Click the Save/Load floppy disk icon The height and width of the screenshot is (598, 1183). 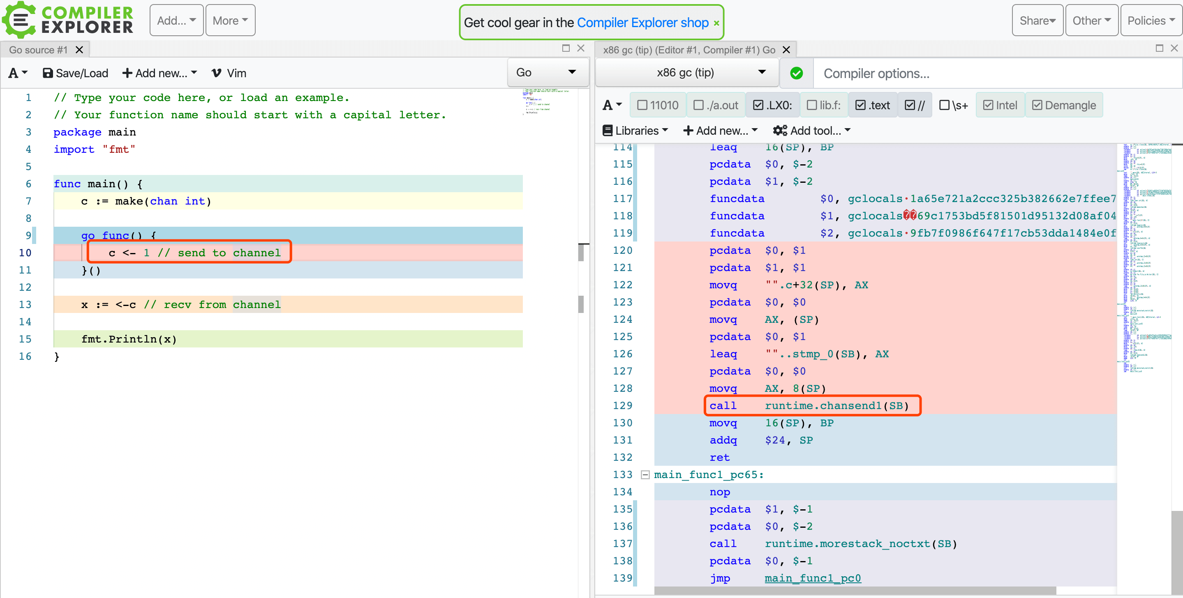47,73
